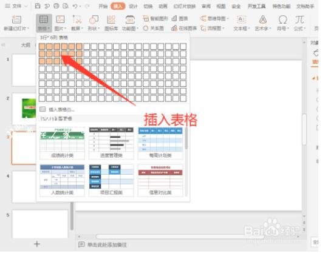This screenshot has height=253, width=322.
Task: Open the 设计 (Design) tab
Action: 133,6
